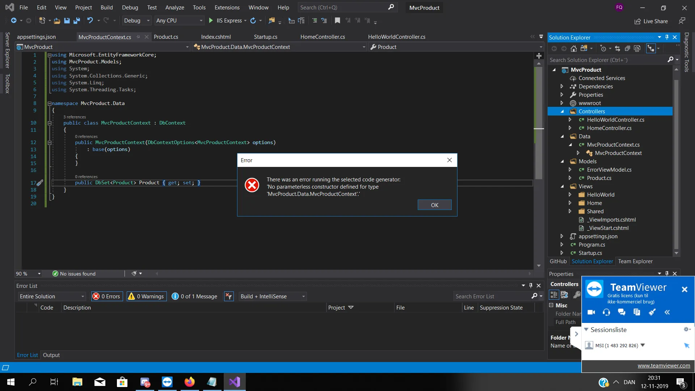The height and width of the screenshot is (391, 695).
Task: Click Collapse All icon in Solution Explorer
Action: pyautogui.click(x=628, y=49)
